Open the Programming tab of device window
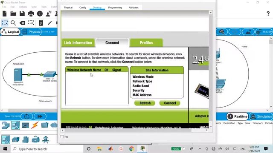 tap(115, 8)
